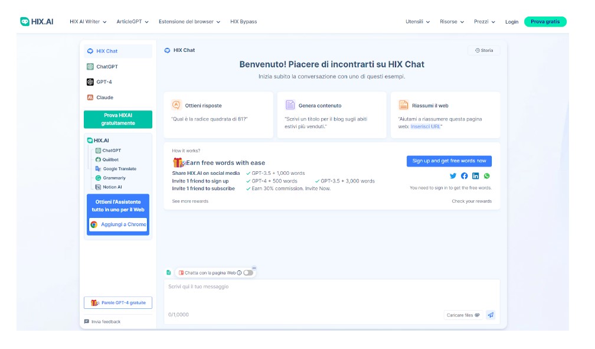Open the Prezzi dropdown
Viewport: 595px width, 349px height.
(x=484, y=22)
